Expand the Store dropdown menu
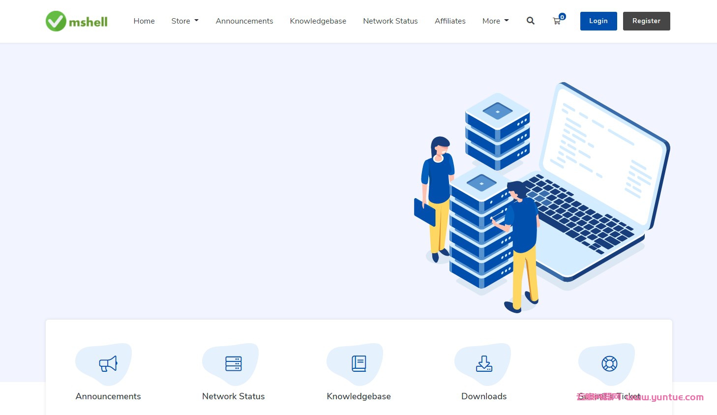Image resolution: width=717 pixels, height=415 pixels. [x=185, y=21]
